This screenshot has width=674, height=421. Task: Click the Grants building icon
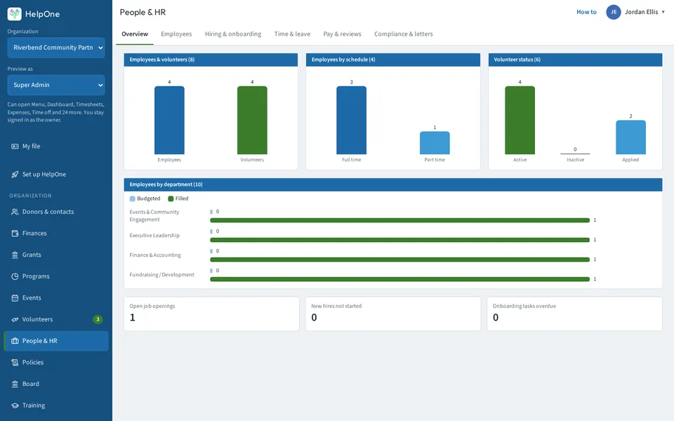click(x=15, y=255)
